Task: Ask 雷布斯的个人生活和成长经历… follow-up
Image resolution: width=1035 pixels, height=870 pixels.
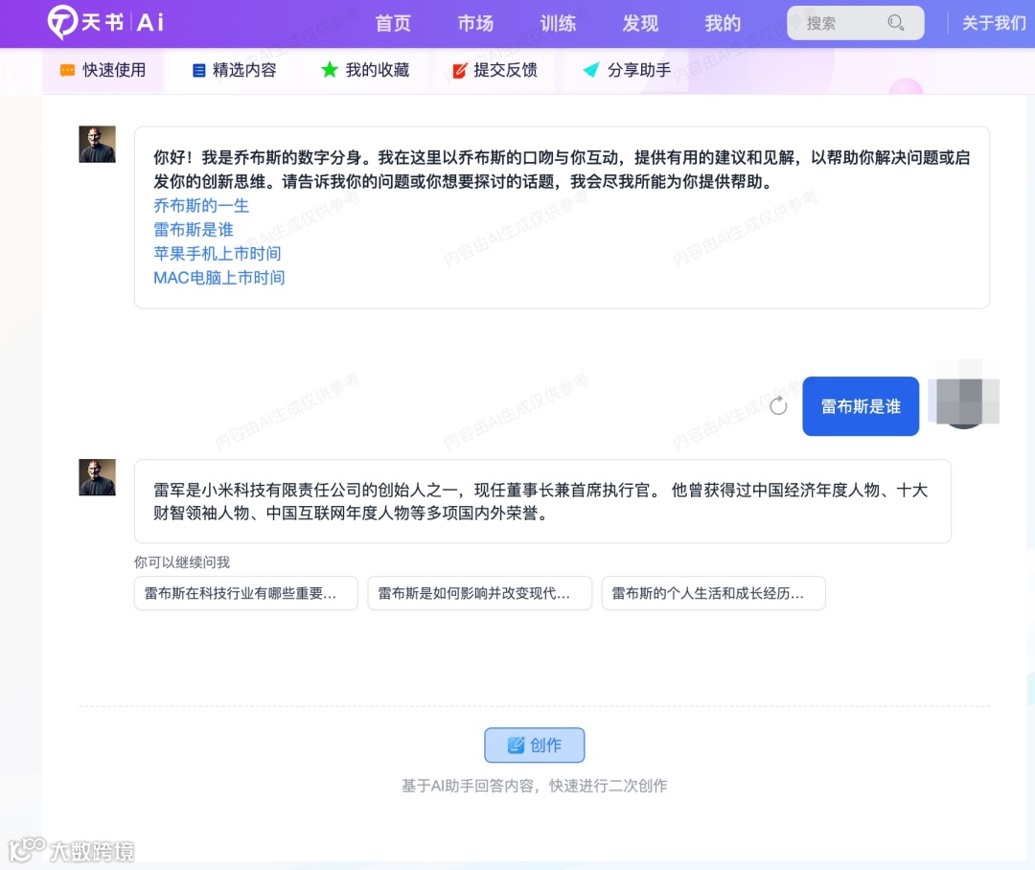Action: click(714, 593)
